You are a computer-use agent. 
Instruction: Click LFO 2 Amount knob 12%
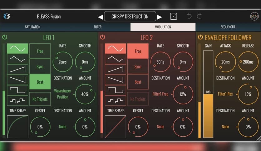pos(183,94)
